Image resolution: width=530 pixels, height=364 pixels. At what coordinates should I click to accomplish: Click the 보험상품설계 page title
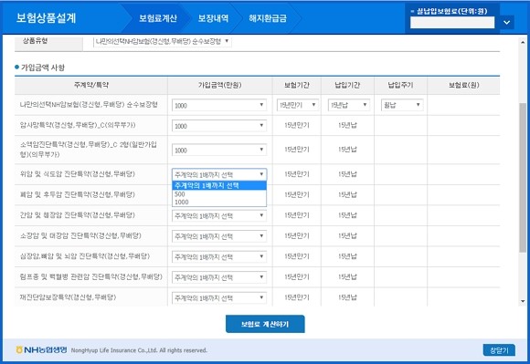click(x=46, y=18)
